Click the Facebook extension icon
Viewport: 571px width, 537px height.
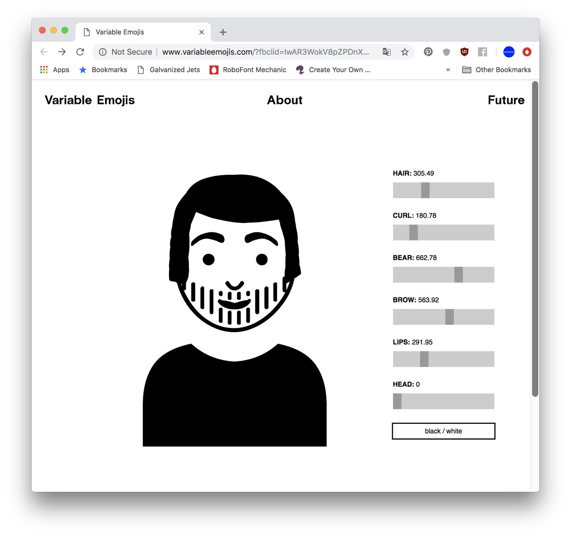[482, 52]
